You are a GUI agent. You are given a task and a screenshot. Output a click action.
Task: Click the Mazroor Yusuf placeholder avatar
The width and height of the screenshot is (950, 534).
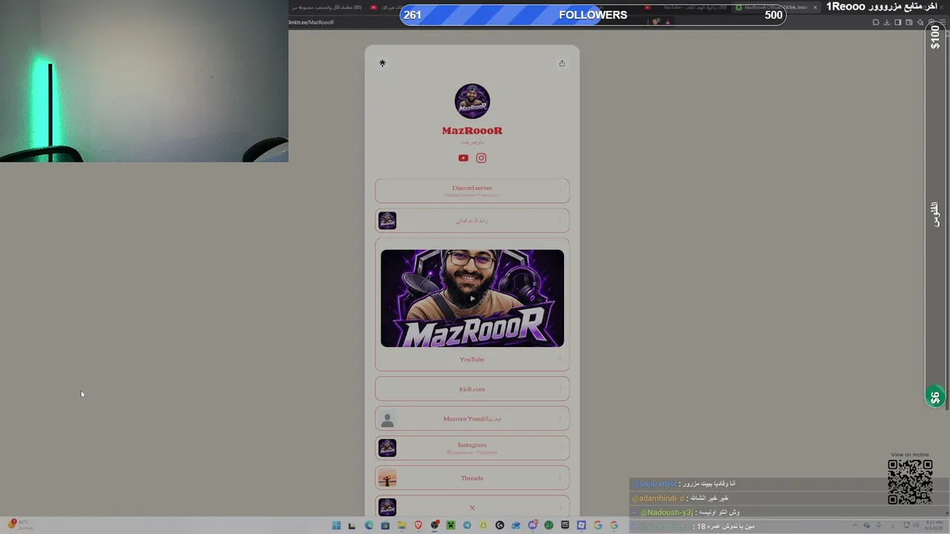(387, 418)
